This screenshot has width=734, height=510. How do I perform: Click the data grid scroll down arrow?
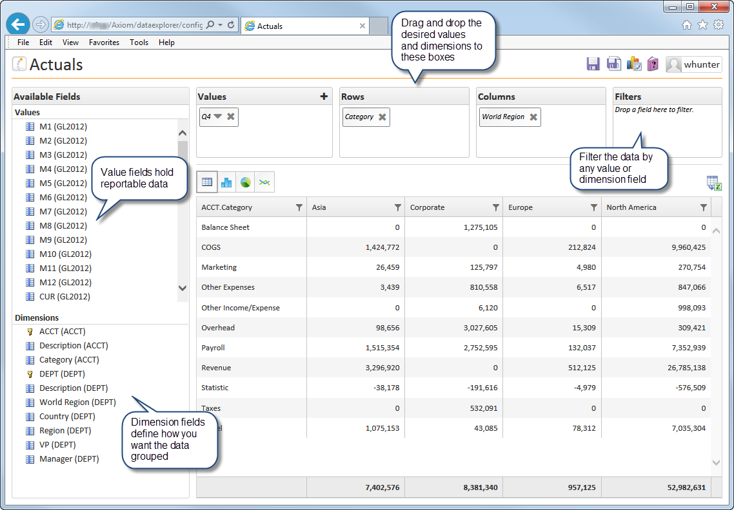[716, 462]
